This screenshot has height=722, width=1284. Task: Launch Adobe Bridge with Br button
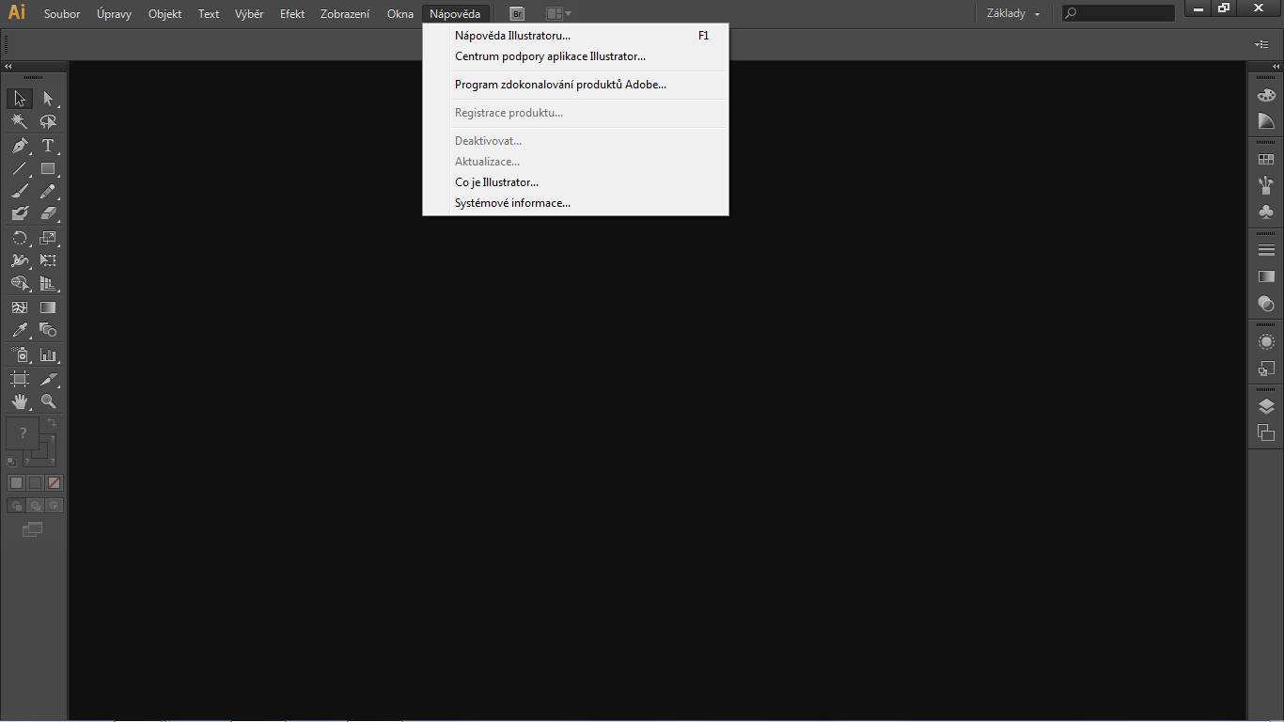point(517,13)
